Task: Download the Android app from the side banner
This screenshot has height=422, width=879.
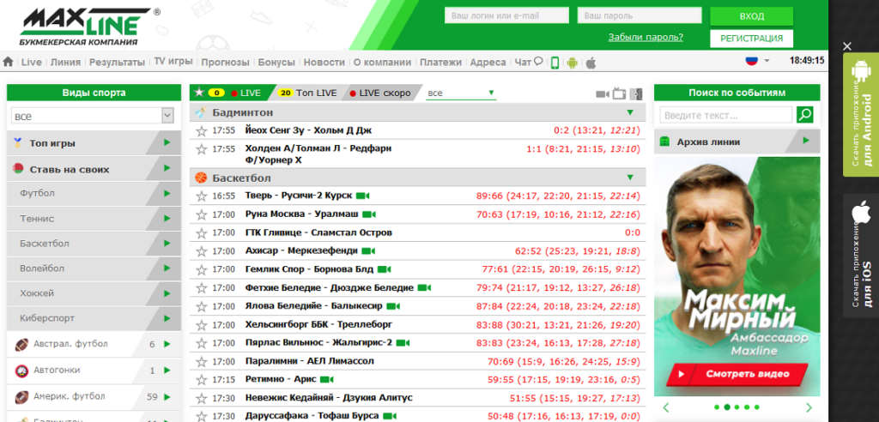Action: coord(861,115)
